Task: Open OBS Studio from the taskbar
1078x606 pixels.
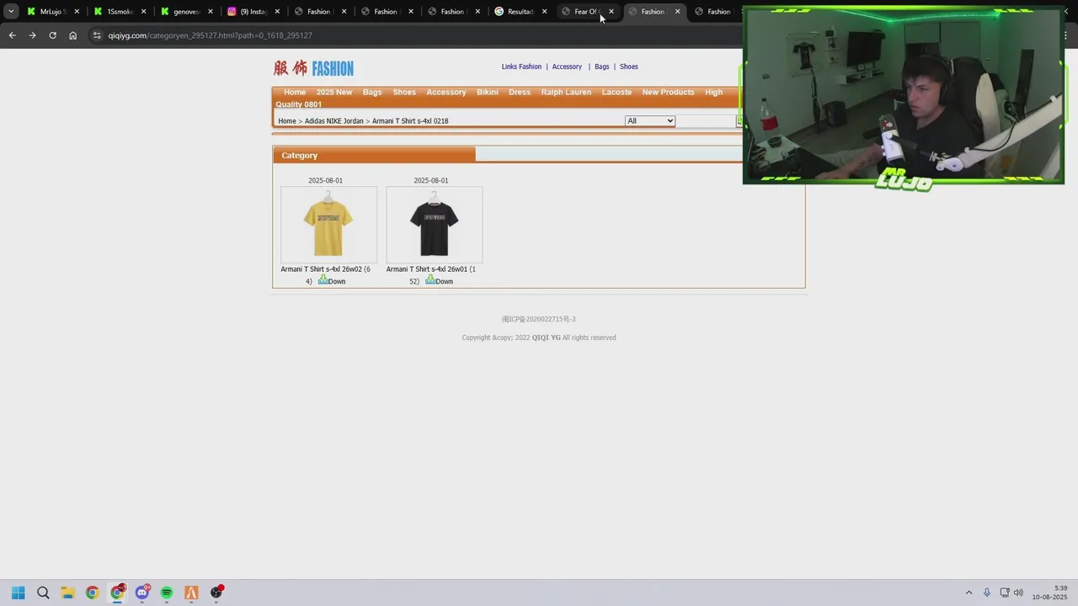Action: (x=216, y=593)
